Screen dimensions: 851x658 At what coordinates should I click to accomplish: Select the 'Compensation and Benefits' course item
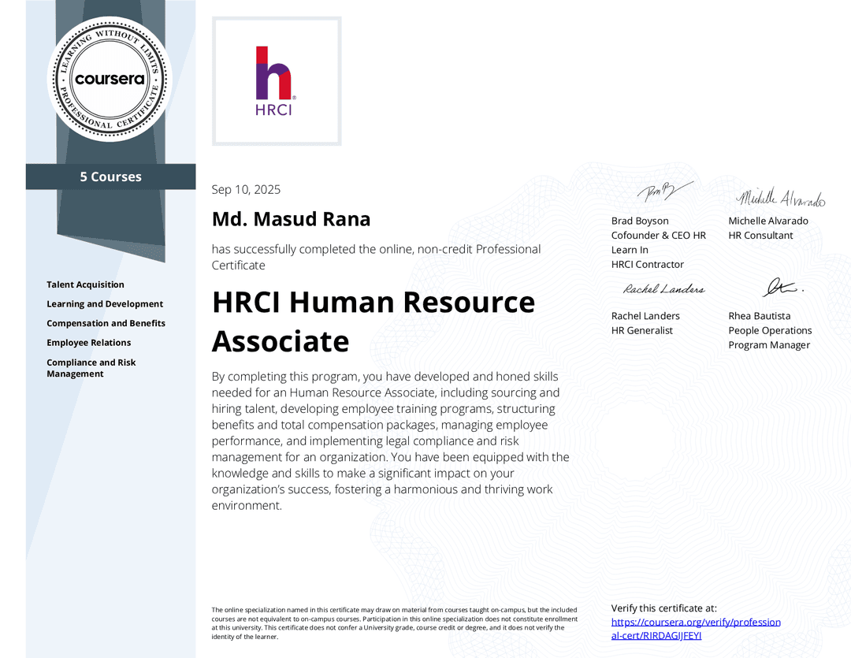tap(106, 323)
